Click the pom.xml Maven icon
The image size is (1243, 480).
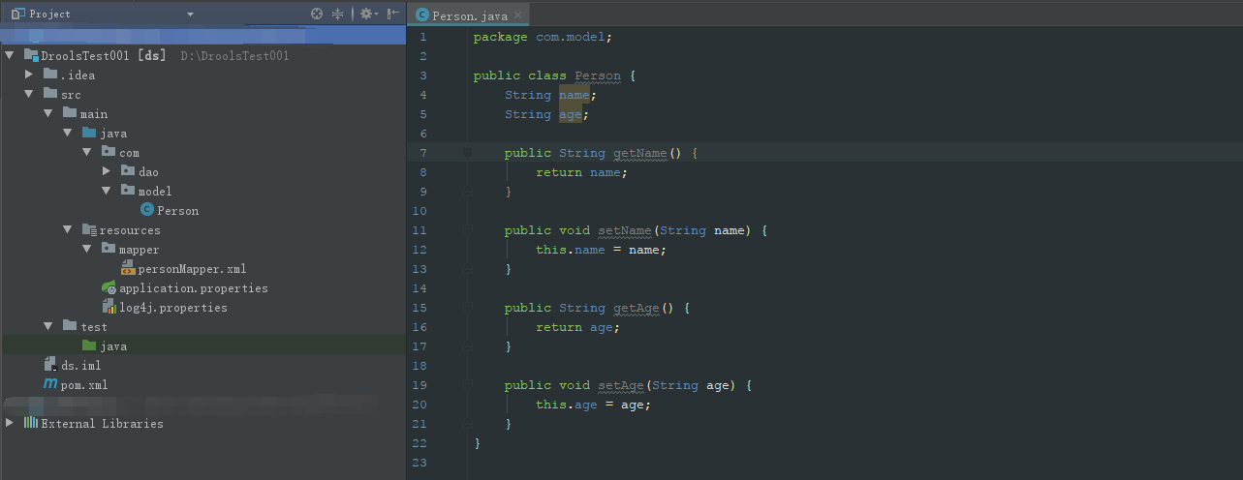tap(50, 384)
